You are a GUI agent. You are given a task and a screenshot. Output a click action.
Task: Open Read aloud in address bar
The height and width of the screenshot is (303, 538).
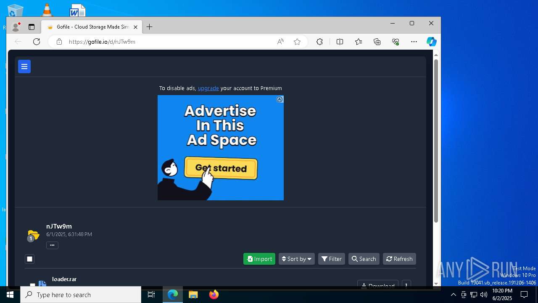(x=280, y=42)
